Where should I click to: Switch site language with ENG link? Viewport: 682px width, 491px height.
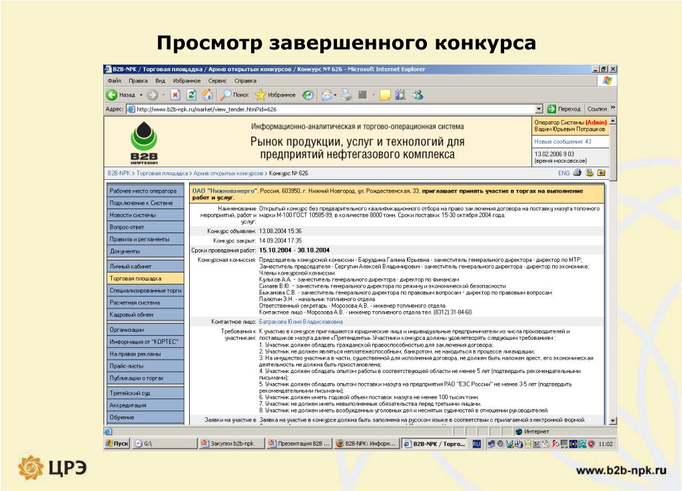click(x=563, y=173)
